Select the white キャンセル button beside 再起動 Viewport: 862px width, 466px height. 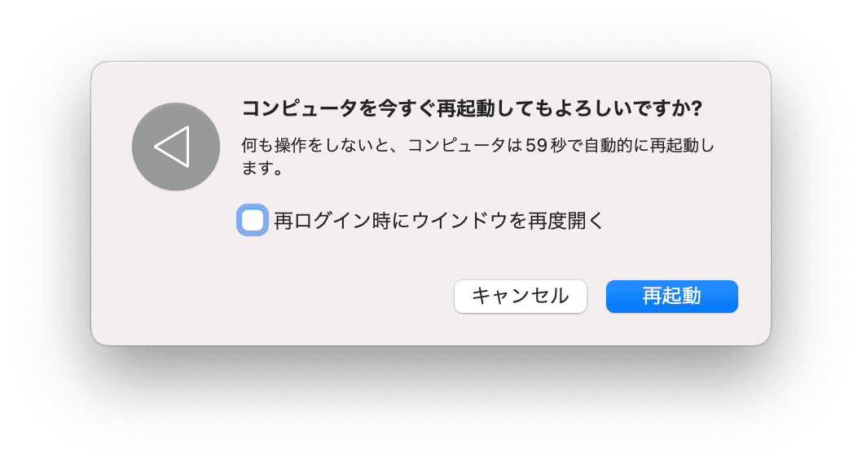(520, 297)
